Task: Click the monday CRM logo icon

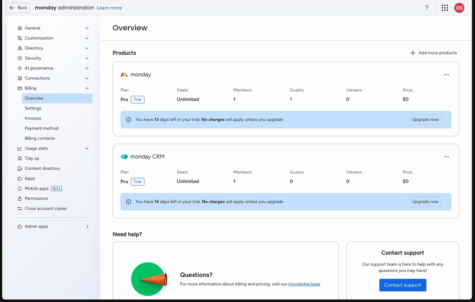Action: [x=124, y=157]
